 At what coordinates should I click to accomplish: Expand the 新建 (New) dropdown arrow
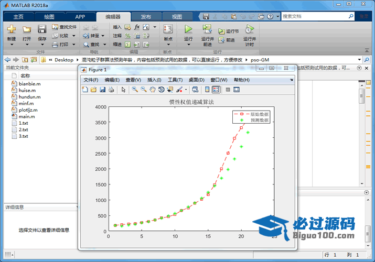click(x=12, y=45)
